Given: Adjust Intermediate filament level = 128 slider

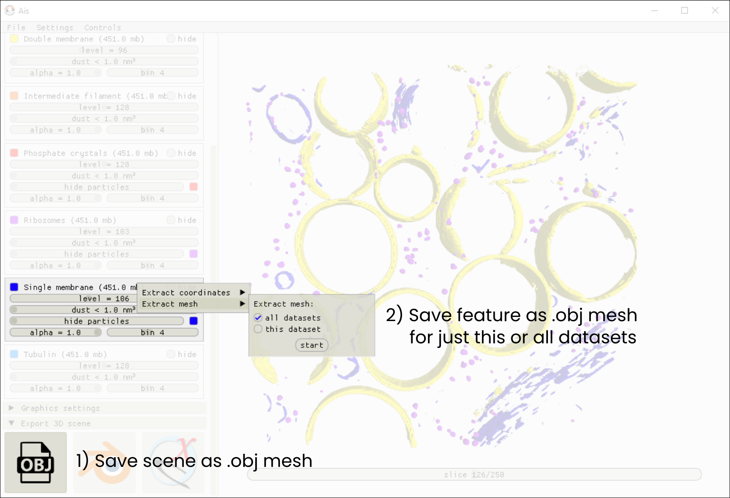Looking at the screenshot, I should click(104, 107).
